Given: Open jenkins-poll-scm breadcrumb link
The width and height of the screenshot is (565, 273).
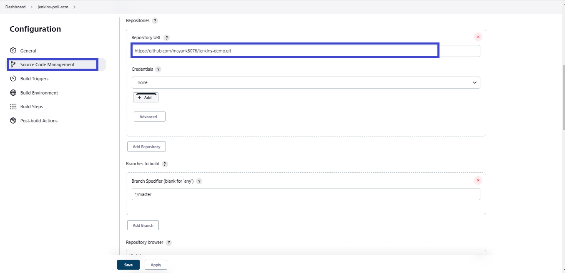Looking at the screenshot, I should pos(53,7).
